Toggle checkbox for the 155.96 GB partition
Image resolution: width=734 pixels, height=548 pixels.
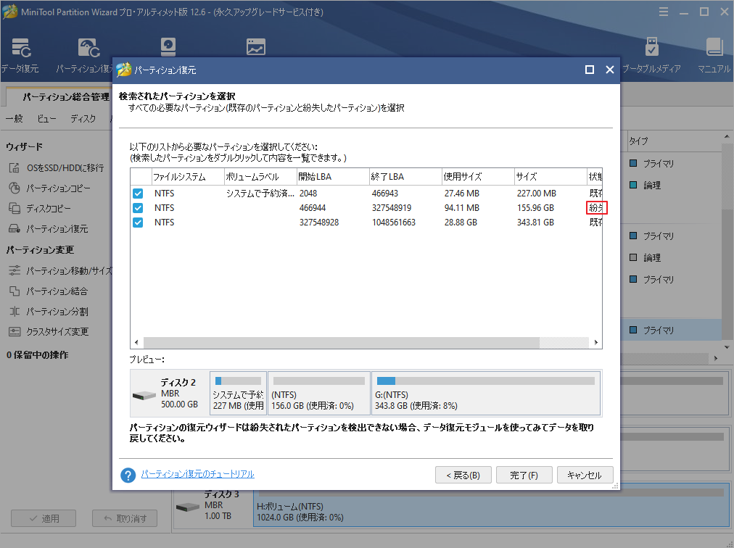138,208
